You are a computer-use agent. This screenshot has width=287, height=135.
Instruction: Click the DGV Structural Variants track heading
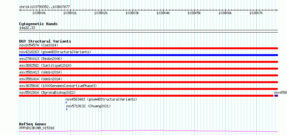point(45,41)
